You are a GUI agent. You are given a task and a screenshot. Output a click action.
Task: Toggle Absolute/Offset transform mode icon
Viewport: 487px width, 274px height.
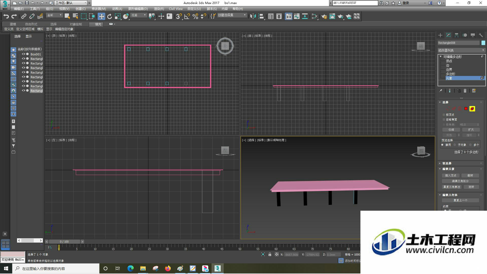[277, 255]
